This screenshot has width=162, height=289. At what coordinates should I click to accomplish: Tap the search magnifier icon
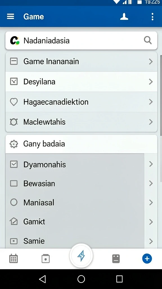pyautogui.click(x=148, y=40)
